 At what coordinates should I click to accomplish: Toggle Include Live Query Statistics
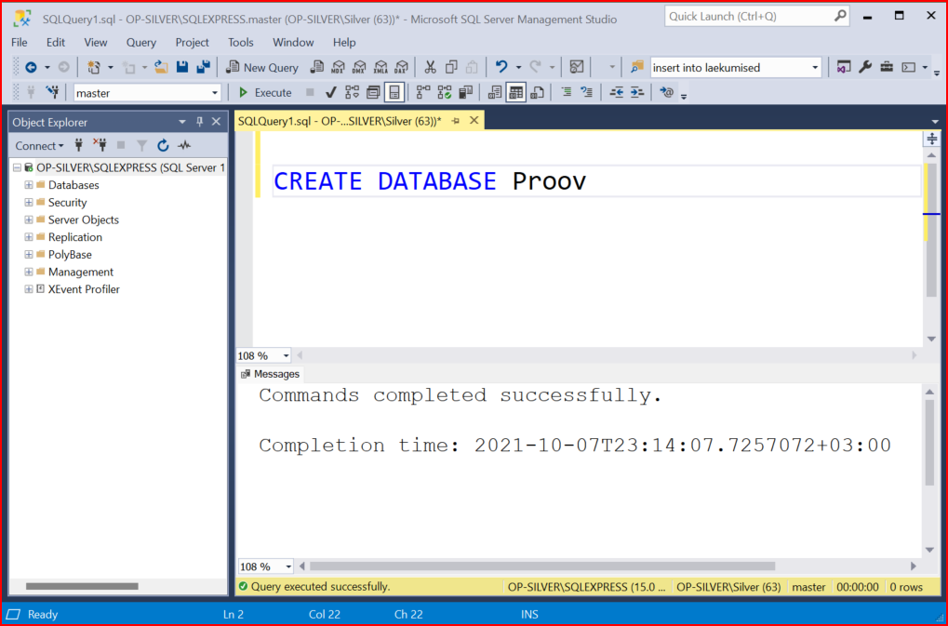pyautogui.click(x=445, y=92)
